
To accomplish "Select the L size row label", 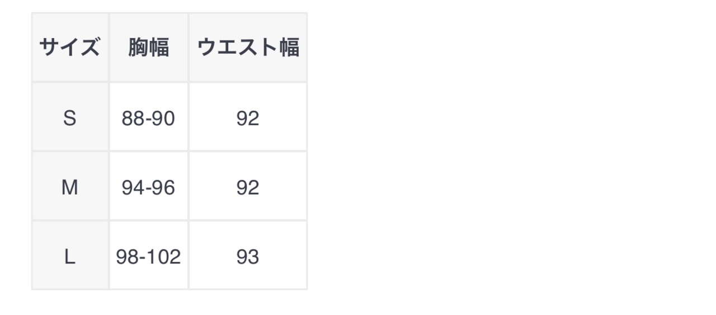I will click(x=70, y=257).
